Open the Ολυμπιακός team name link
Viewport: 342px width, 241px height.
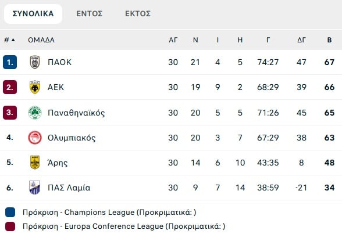[x=72, y=138]
